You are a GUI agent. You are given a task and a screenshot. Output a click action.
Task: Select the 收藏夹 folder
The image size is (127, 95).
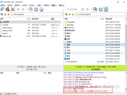[x=94, y=42]
